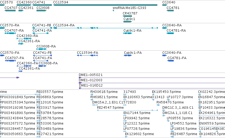Select the CG4741 gene name
Viewport: 225px width, 138px height.
tap(39, 2)
